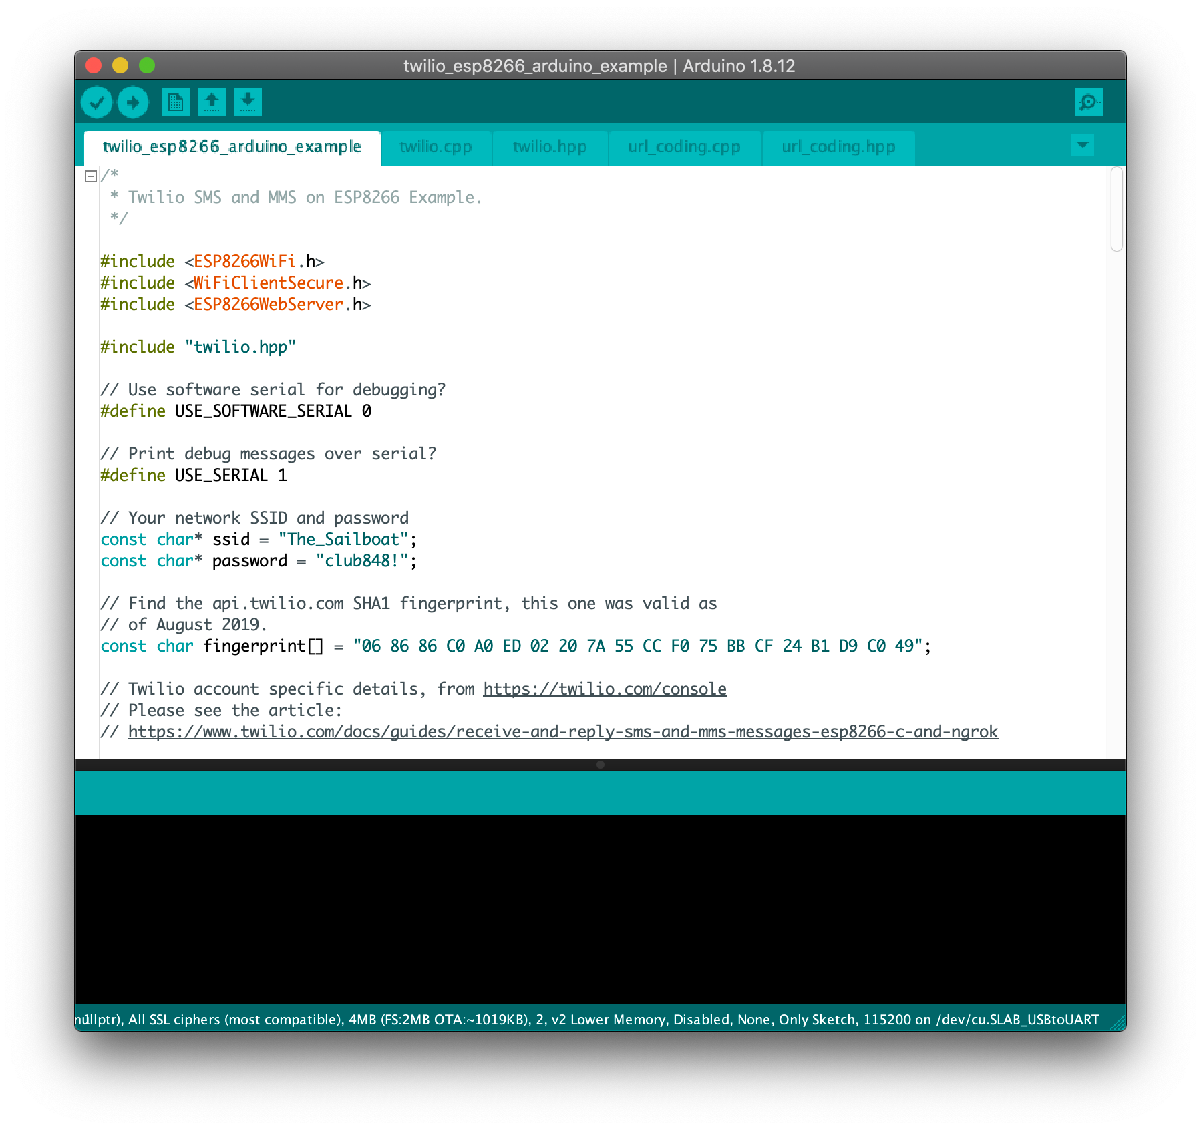Click the "of August 2019." comment line
Image resolution: width=1201 pixels, height=1130 pixels.
184,624
